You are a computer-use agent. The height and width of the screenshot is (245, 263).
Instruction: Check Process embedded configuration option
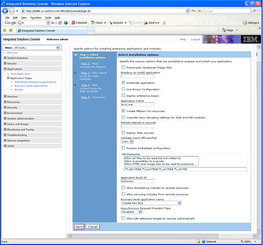(x=123, y=148)
